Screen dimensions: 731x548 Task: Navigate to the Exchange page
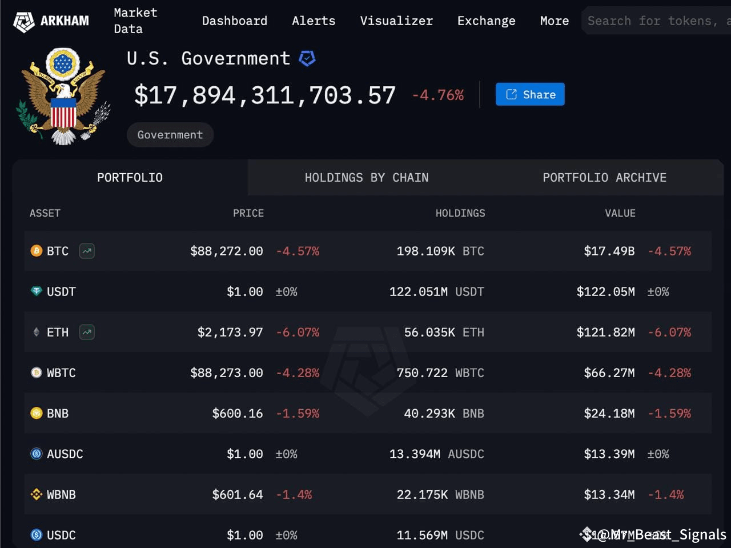pos(487,21)
